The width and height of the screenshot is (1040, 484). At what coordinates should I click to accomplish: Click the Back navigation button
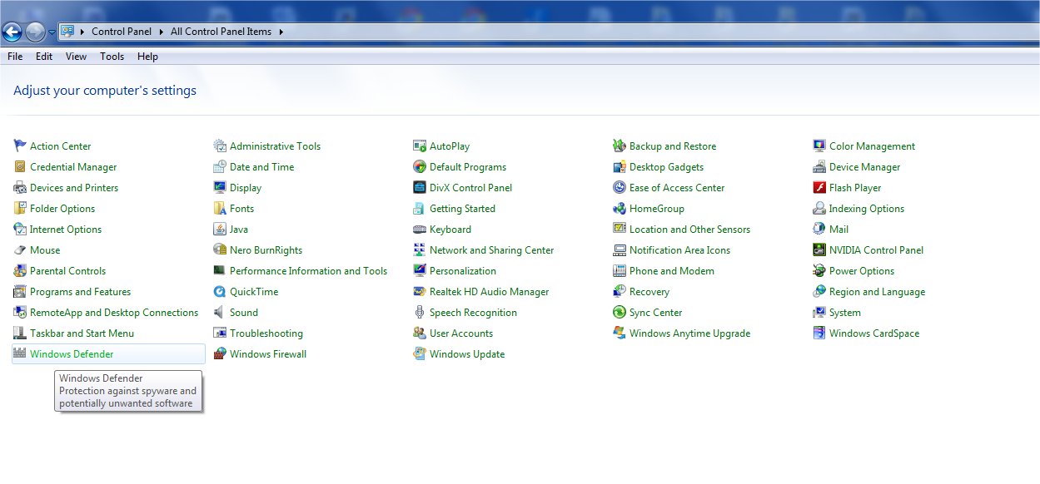click(12, 31)
